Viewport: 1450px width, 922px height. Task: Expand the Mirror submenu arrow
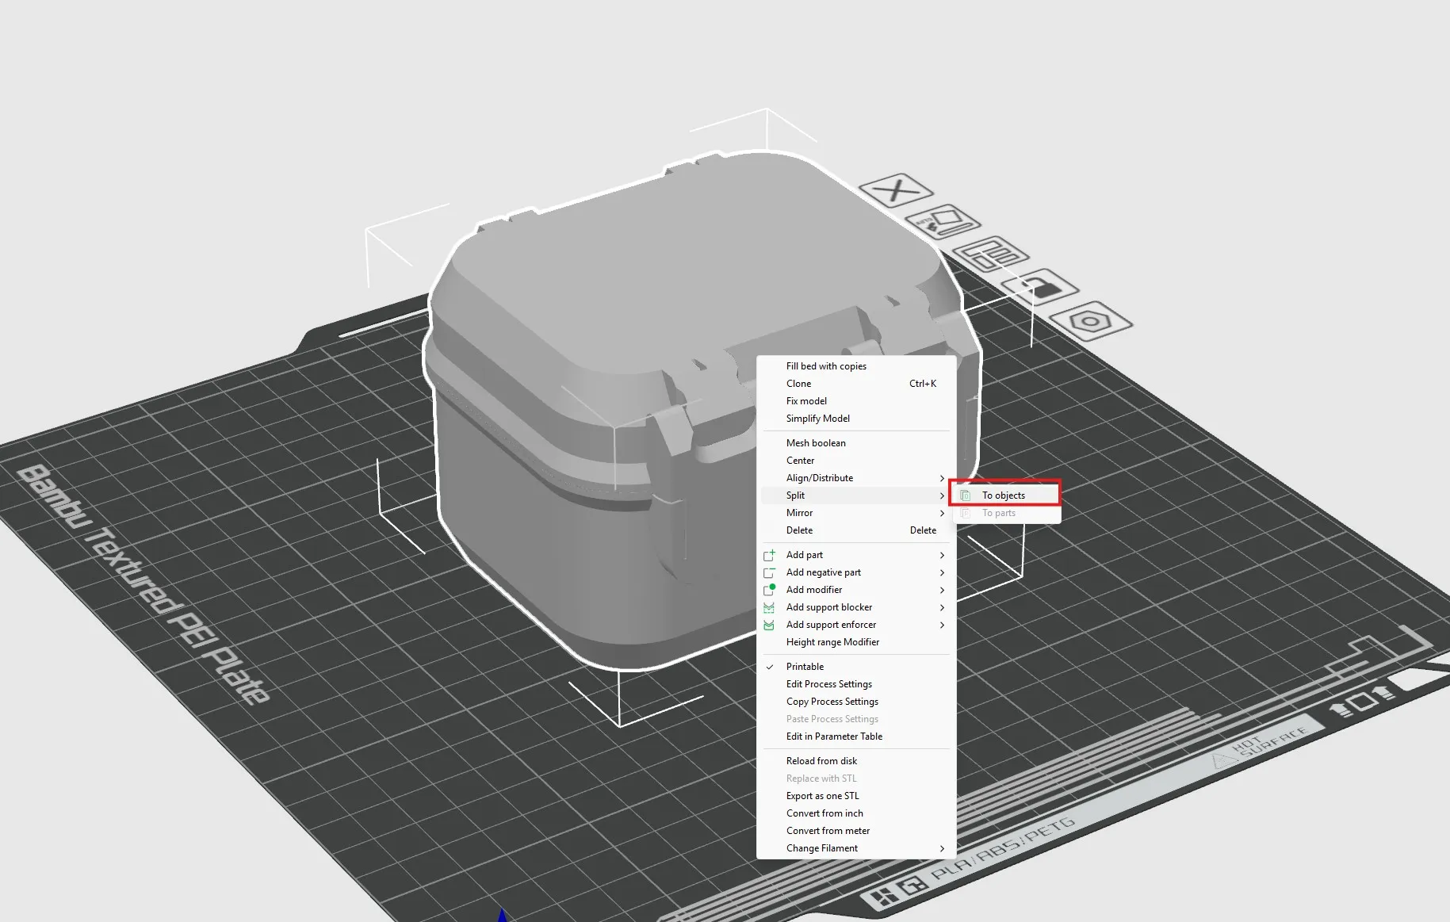point(942,513)
